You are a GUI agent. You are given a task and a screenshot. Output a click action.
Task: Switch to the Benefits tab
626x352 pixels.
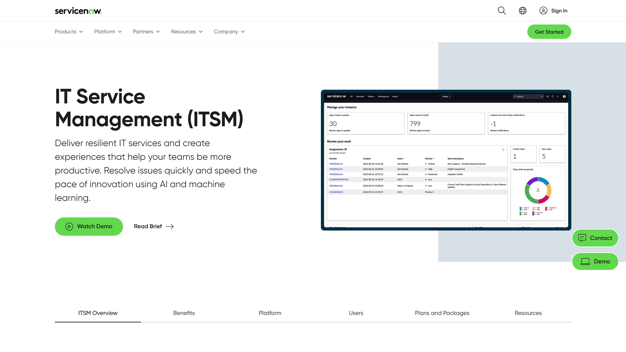(184, 313)
